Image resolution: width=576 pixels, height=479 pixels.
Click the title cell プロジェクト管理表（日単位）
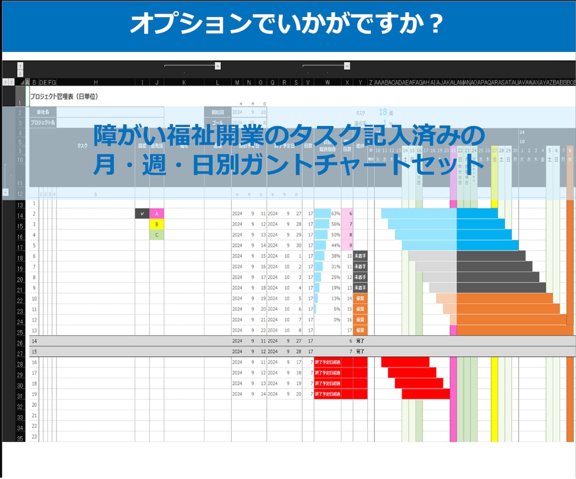[64, 96]
